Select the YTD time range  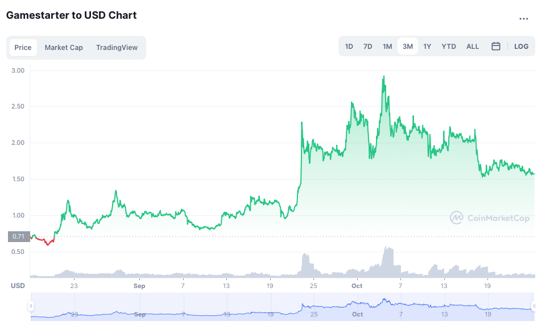point(449,47)
